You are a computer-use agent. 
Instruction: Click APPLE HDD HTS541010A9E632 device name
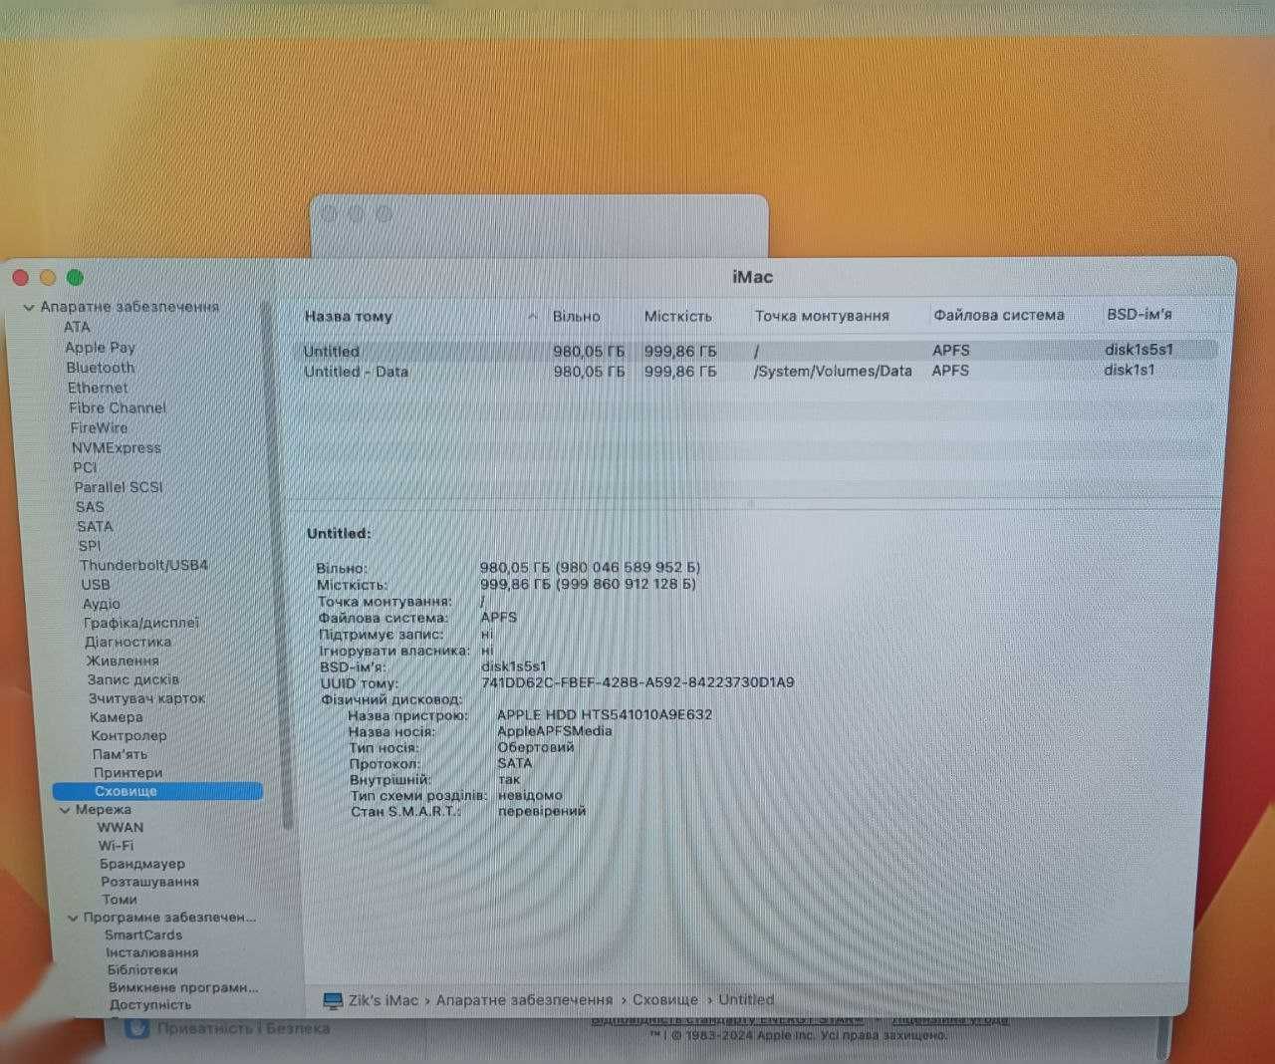(x=605, y=714)
